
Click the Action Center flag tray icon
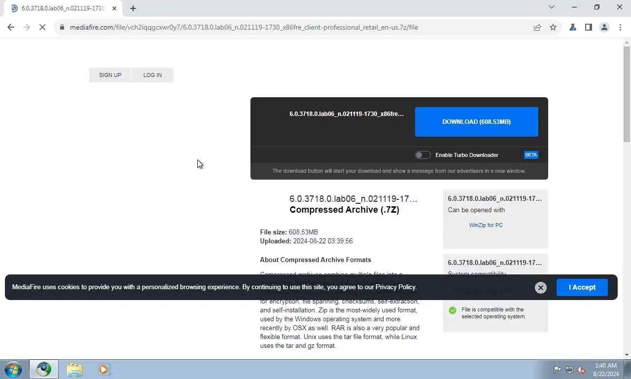pyautogui.click(x=557, y=370)
